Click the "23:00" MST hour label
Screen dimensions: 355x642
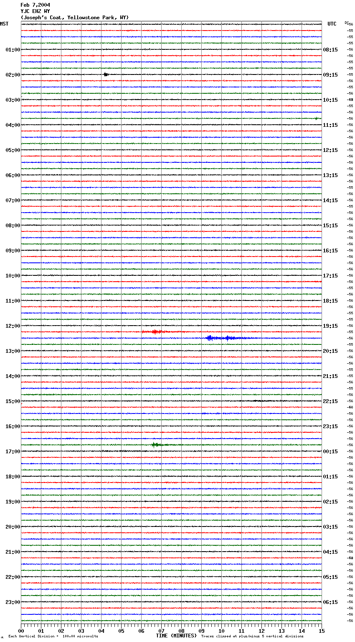tap(13, 602)
